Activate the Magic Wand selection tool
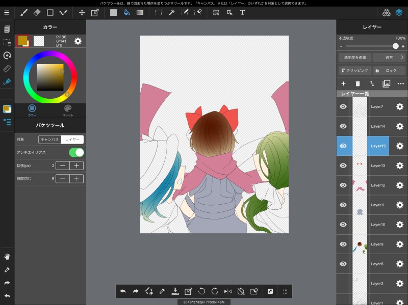Screen dimensions: 408x305 tap(172, 12)
